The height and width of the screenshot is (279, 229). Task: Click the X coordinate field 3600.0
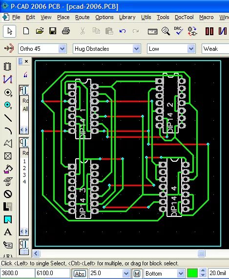17,273
